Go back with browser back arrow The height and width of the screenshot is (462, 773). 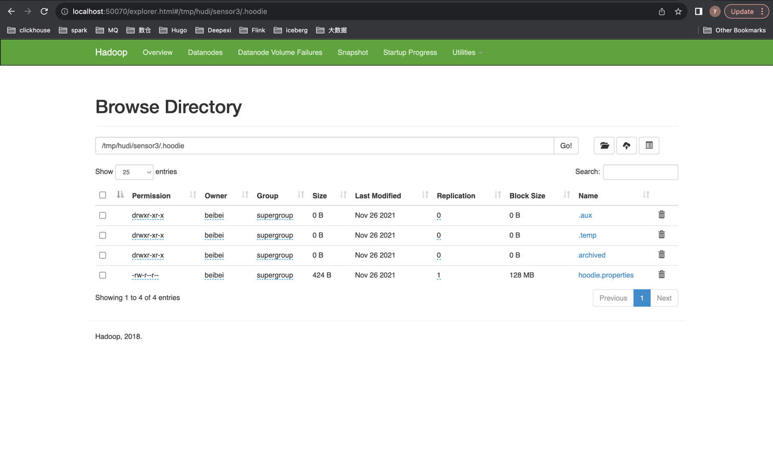tap(11, 11)
